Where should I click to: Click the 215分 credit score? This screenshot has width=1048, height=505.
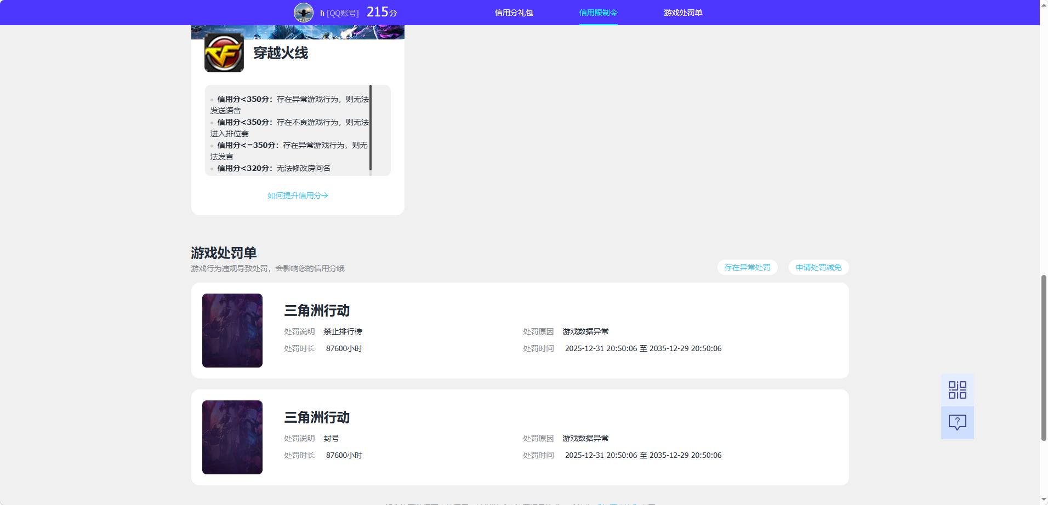click(381, 12)
